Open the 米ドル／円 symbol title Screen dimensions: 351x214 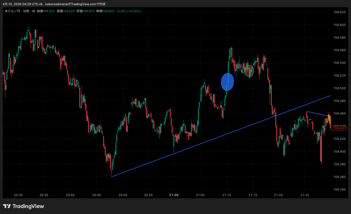(x=12, y=11)
